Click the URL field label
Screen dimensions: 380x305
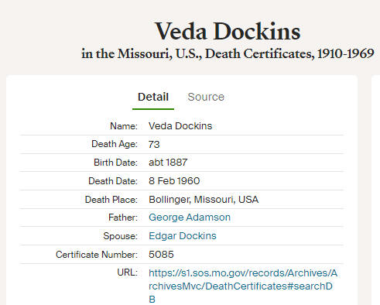(x=128, y=272)
